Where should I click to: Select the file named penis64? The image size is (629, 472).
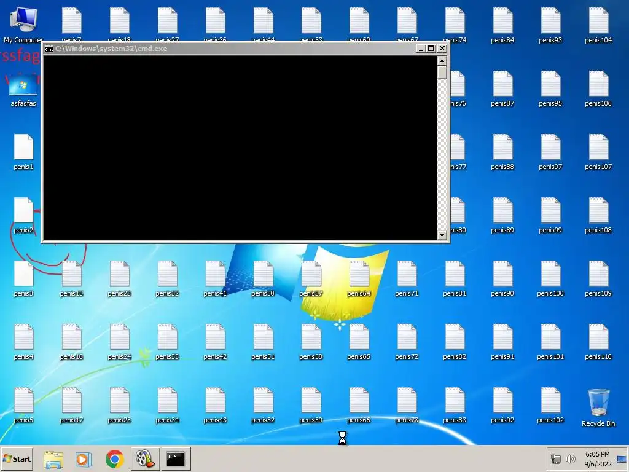click(x=359, y=280)
